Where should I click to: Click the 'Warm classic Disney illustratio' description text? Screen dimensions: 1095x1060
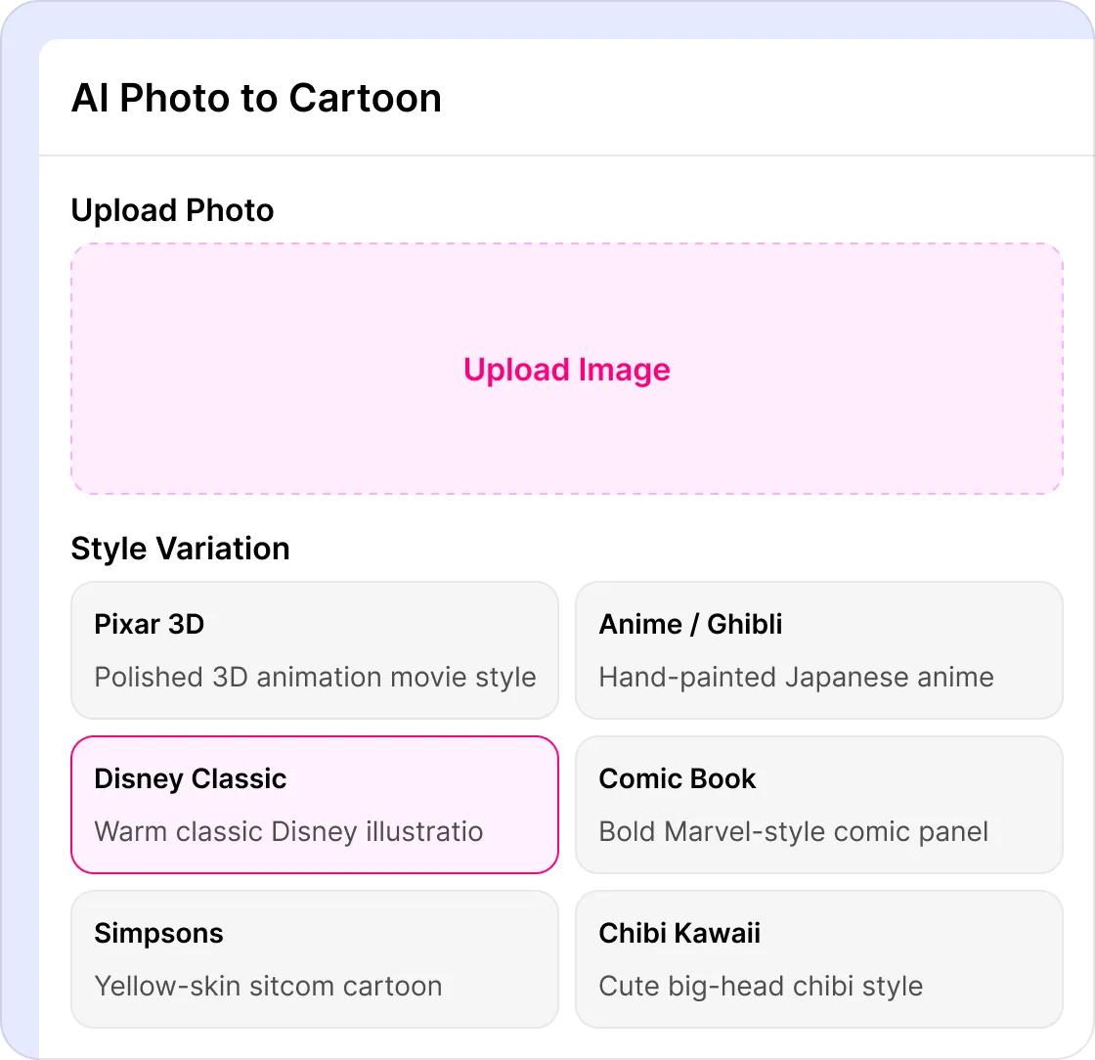[288, 831]
